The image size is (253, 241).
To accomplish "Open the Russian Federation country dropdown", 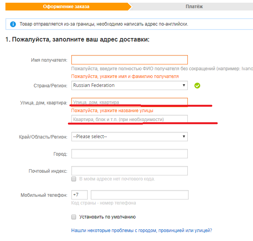I will (x=129, y=85).
